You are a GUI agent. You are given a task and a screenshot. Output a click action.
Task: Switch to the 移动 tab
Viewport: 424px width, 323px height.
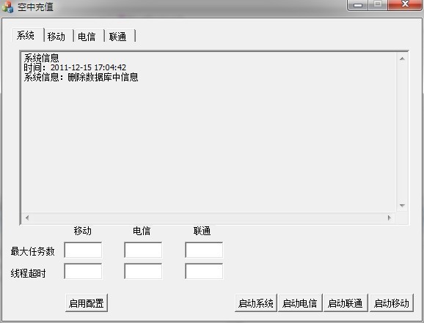[x=59, y=36]
